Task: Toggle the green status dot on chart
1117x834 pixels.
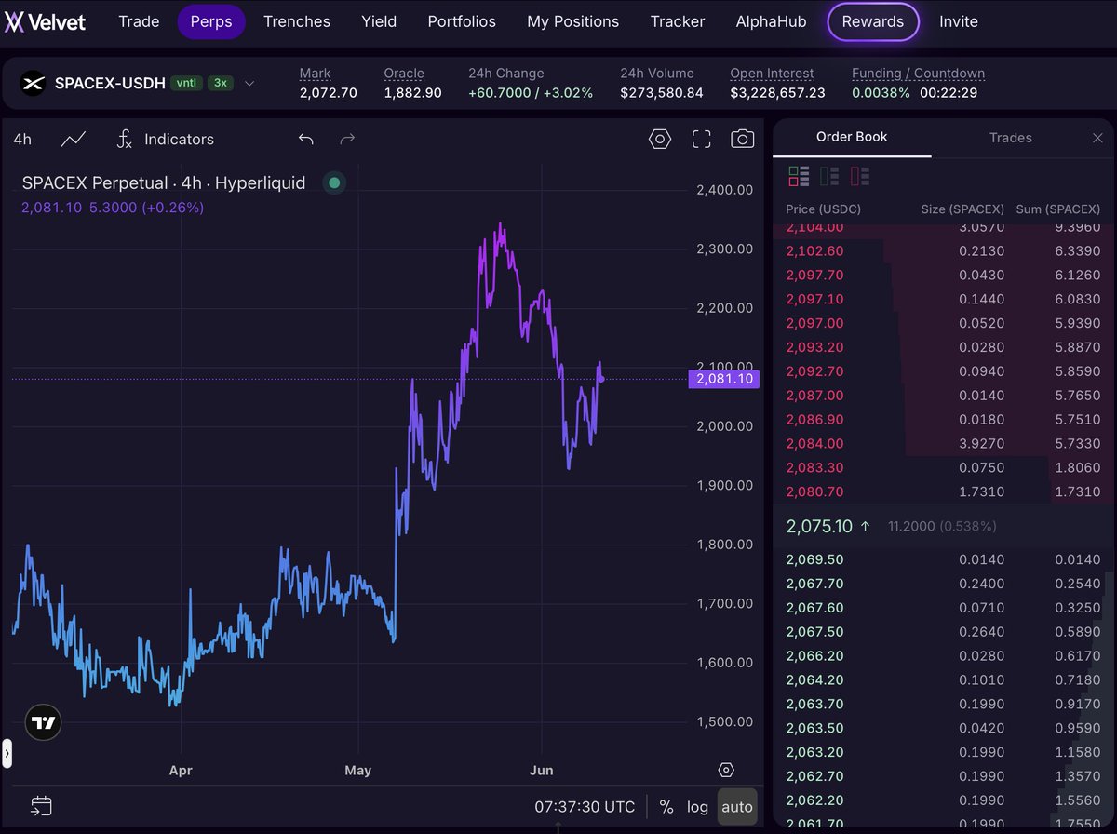Action: click(335, 182)
